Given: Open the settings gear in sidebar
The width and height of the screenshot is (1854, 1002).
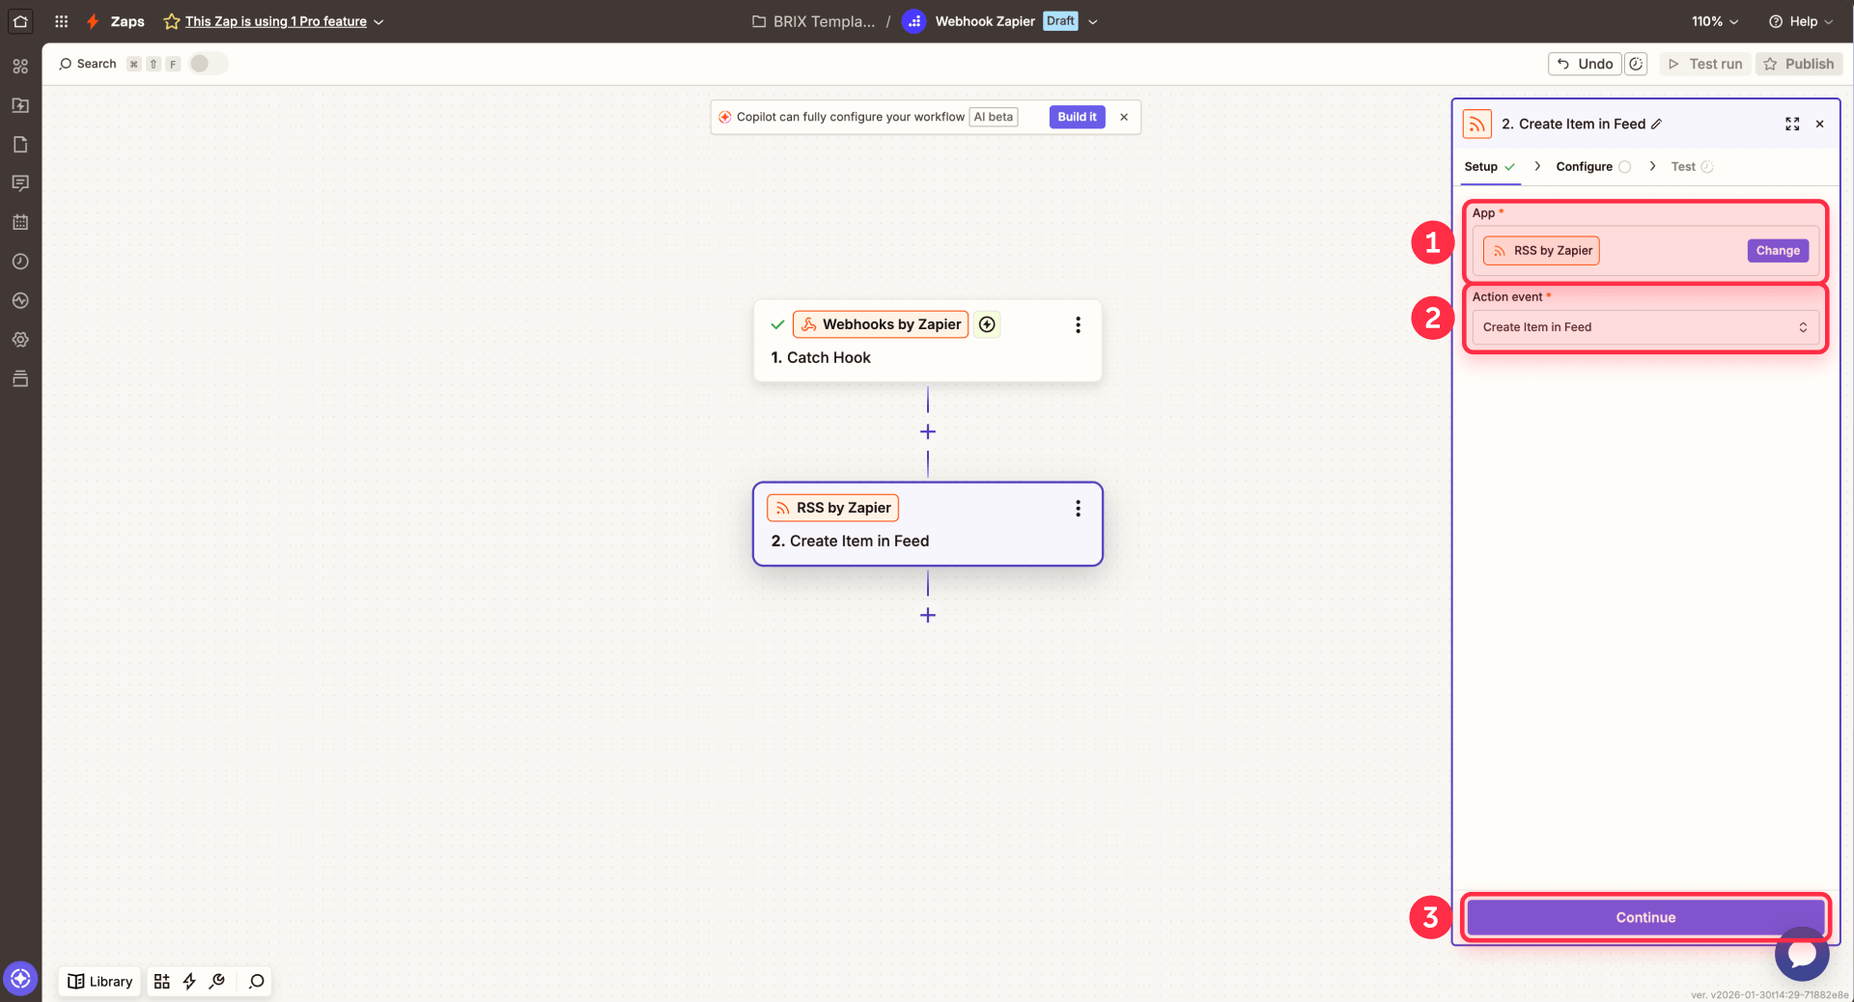Looking at the screenshot, I should coord(20,340).
